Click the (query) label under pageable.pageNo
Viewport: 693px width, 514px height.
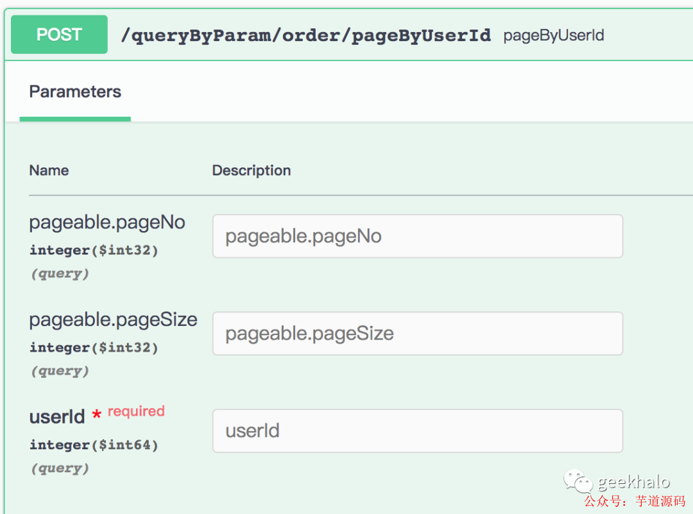pos(60,273)
